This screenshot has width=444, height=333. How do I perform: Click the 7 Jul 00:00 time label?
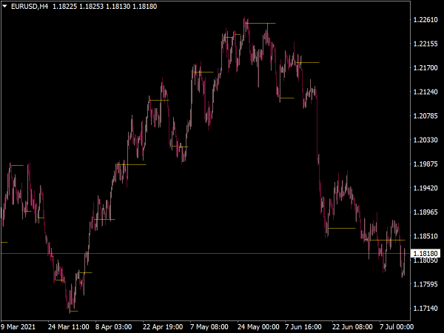click(397, 327)
